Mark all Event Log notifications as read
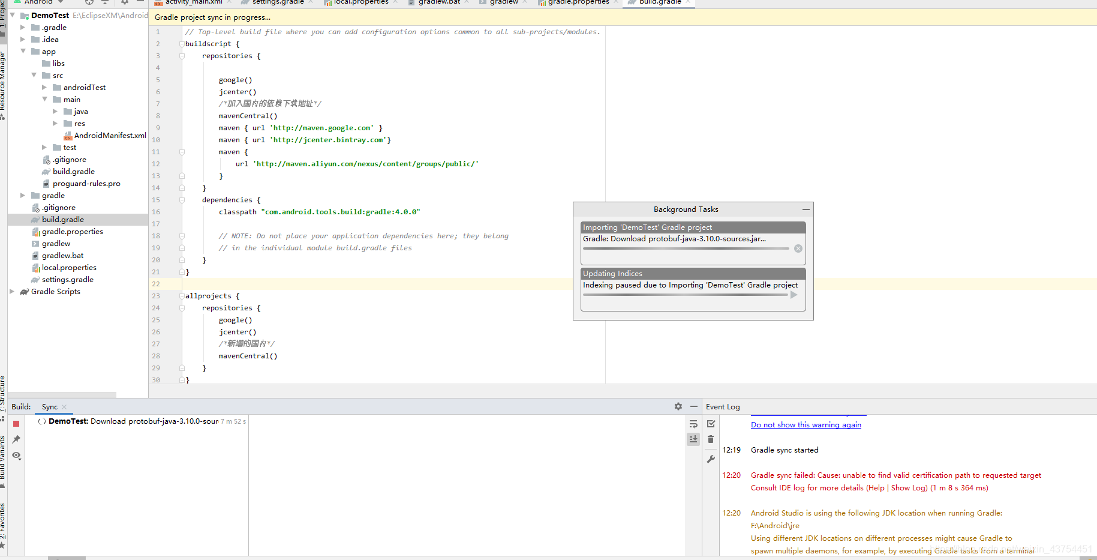The width and height of the screenshot is (1097, 560). click(x=711, y=424)
